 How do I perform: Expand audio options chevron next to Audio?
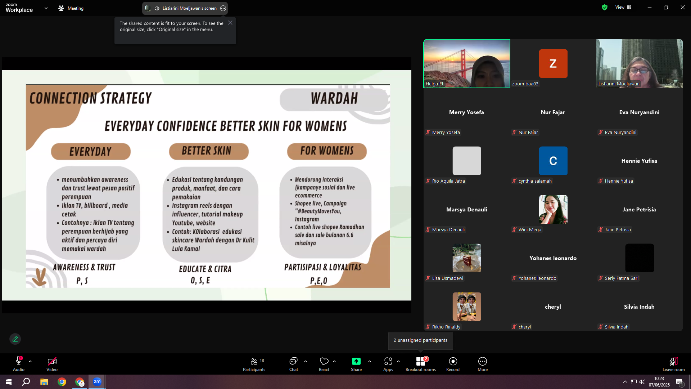tap(30, 361)
